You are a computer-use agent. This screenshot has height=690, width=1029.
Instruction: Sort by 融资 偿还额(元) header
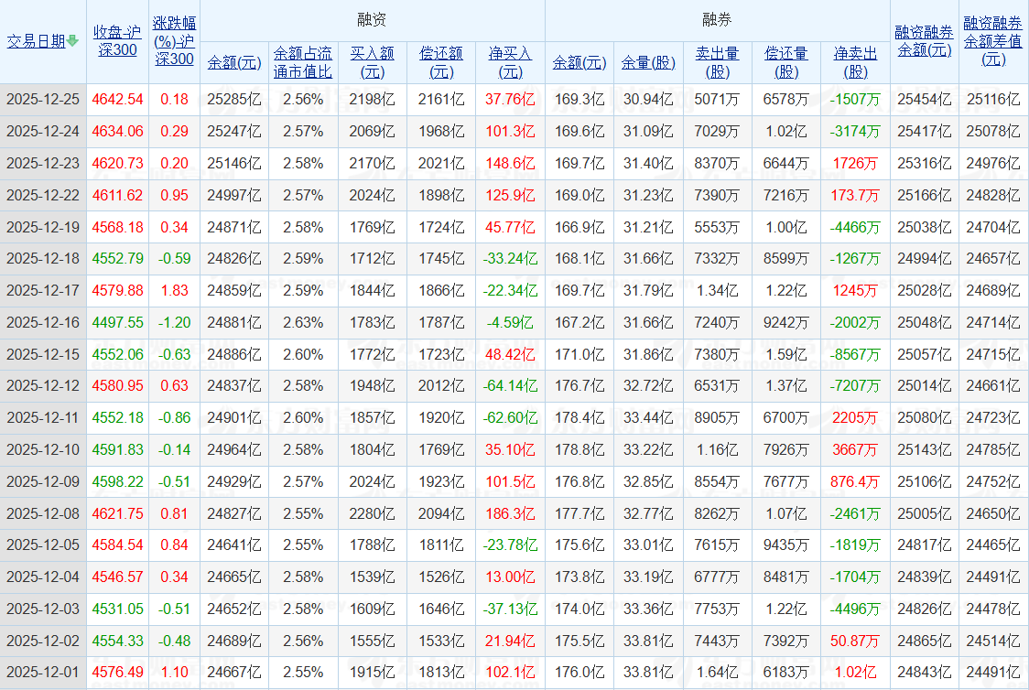[441, 62]
